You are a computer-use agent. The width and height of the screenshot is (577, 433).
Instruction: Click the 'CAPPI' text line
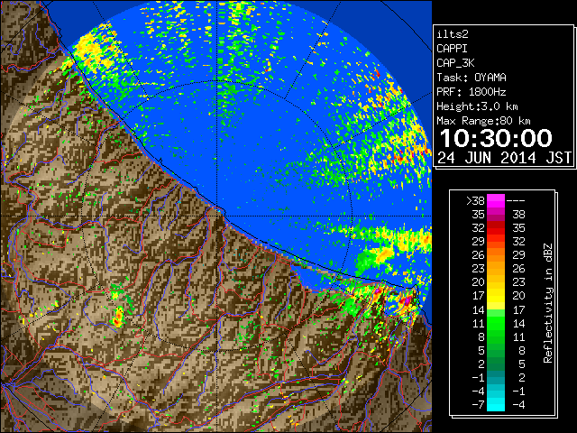click(x=452, y=49)
